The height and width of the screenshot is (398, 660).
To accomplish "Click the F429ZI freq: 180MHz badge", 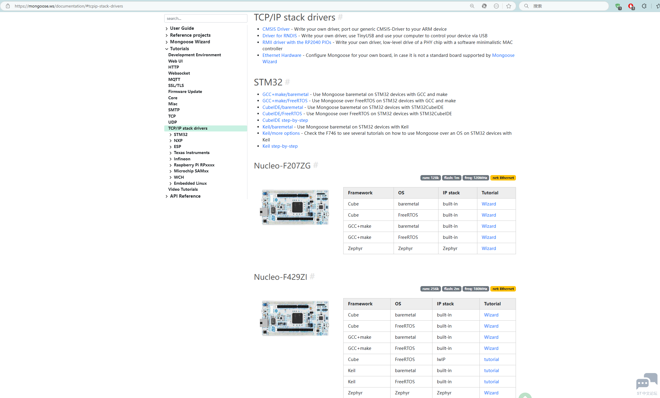I will [x=476, y=289].
